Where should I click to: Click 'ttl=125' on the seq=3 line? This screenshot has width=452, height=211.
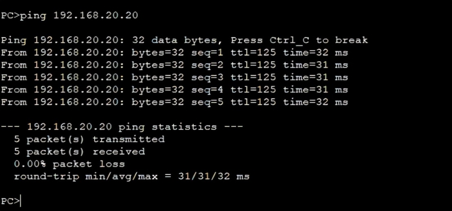[x=253, y=77]
